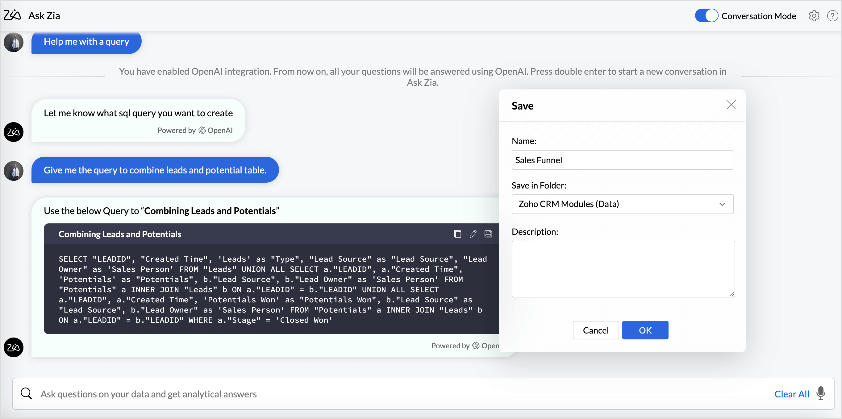Click the 'Save' dialog title
842x419 pixels.
pos(522,106)
